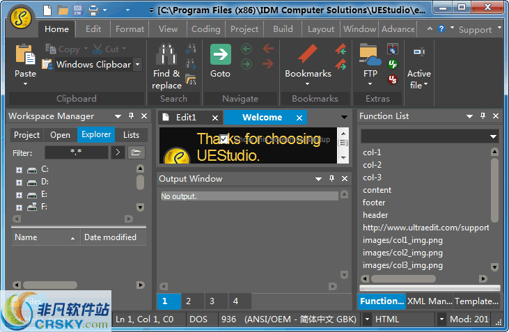509x332 pixels.
Task: Click the UltraFinder green UF icon
Action: [393, 64]
